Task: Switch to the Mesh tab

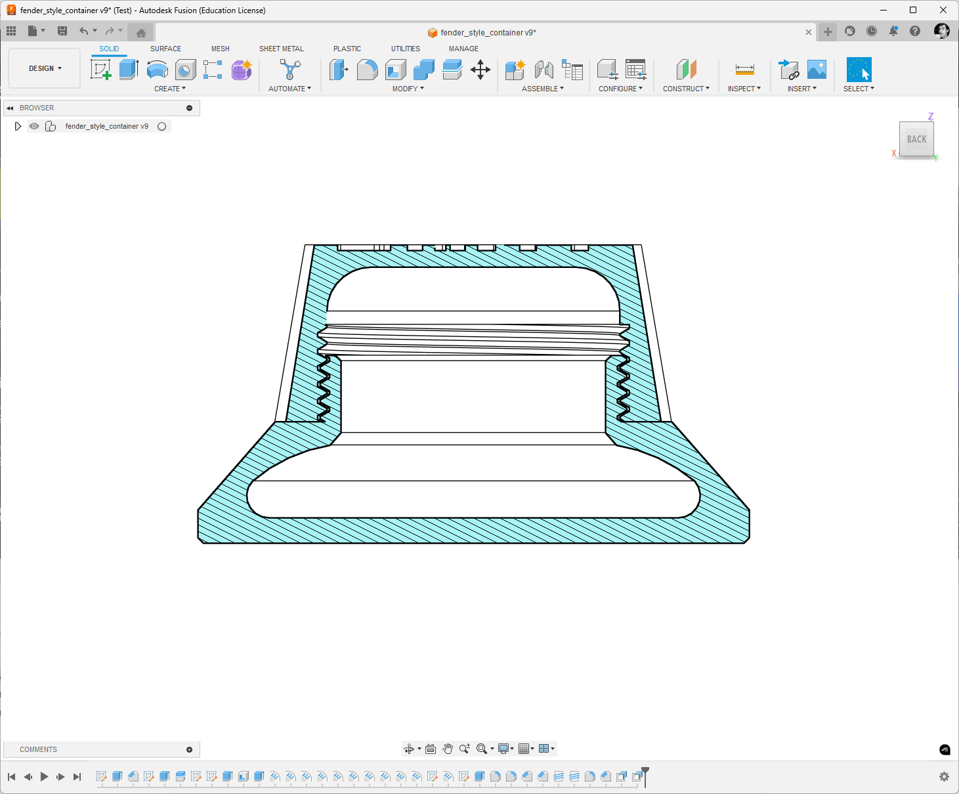Action: pyautogui.click(x=221, y=49)
